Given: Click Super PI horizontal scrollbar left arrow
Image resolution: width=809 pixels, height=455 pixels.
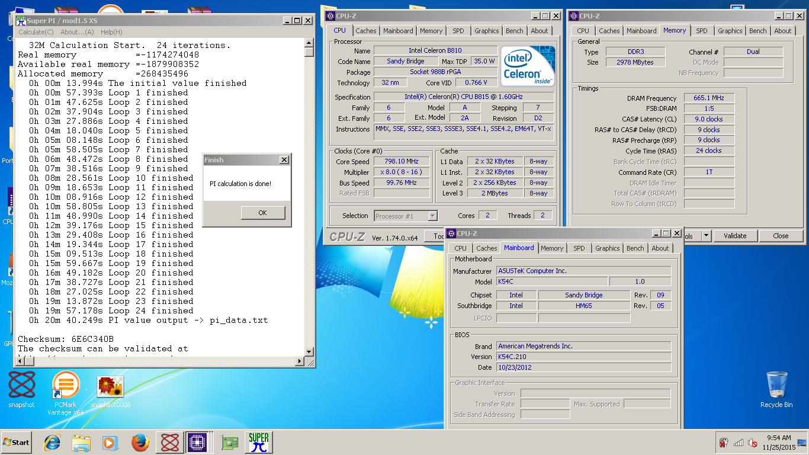Looking at the screenshot, I should [x=19, y=361].
